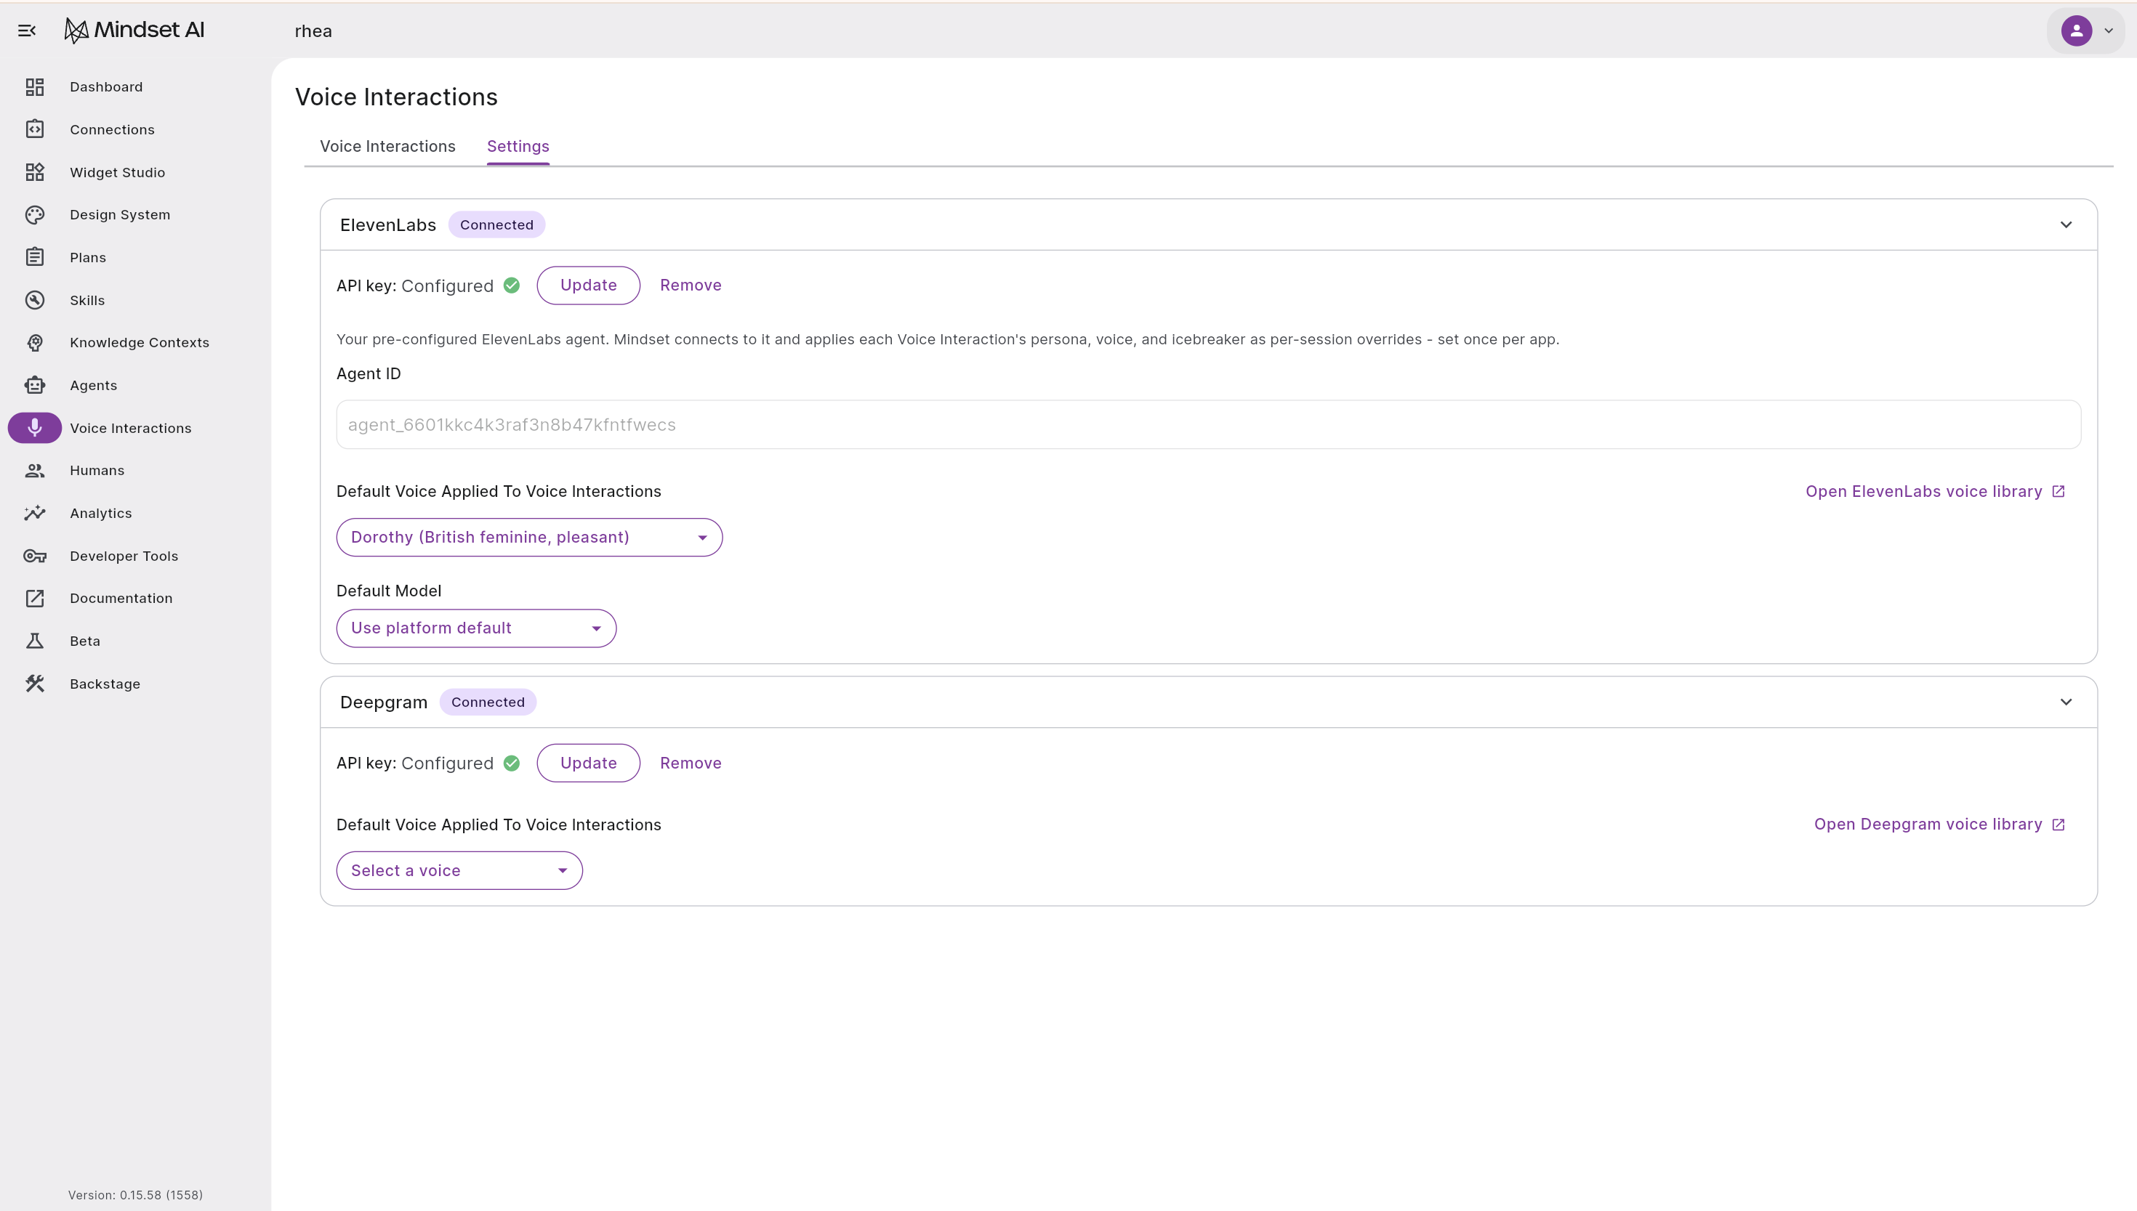This screenshot has width=2137, height=1211.
Task: Focus the Agent ID input field
Action: click(x=1208, y=424)
